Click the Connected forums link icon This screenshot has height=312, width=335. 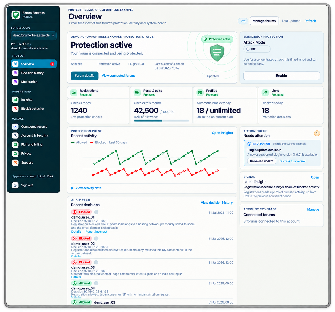(15, 127)
